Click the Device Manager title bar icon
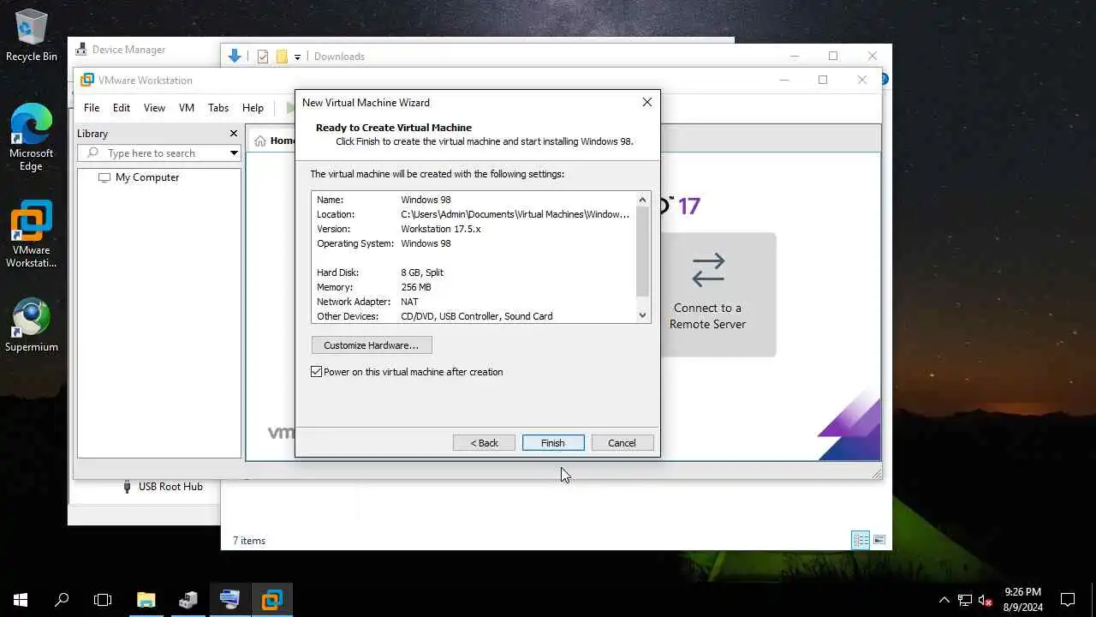The image size is (1096, 617). pyautogui.click(x=81, y=50)
